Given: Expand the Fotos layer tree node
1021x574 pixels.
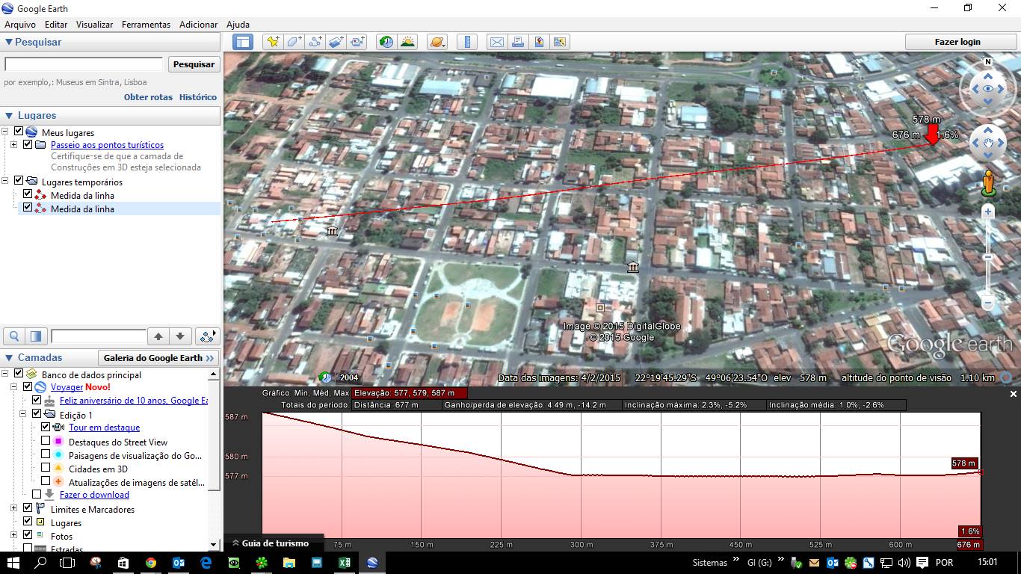Looking at the screenshot, I should pos(14,535).
